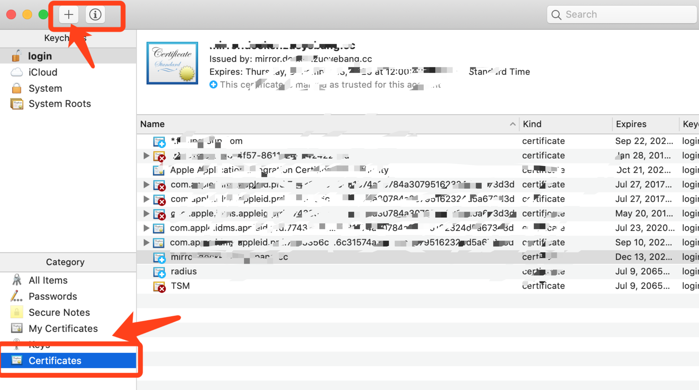The height and width of the screenshot is (390, 699).
Task: Click the certificate icon of the Dec 13 row
Action: pyautogui.click(x=159, y=257)
